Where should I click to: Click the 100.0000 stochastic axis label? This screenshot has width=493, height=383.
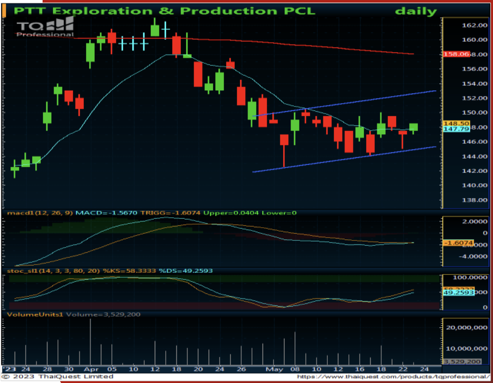470,277
